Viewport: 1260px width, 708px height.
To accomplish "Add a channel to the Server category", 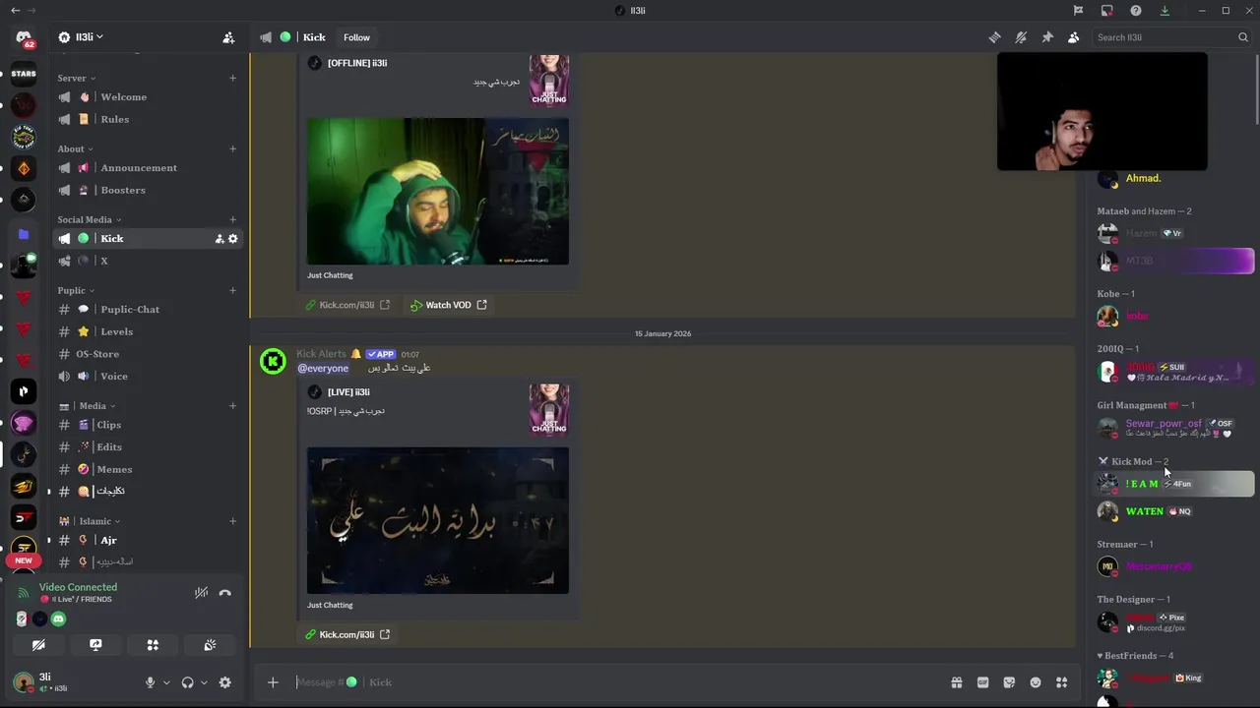I will click(x=232, y=78).
